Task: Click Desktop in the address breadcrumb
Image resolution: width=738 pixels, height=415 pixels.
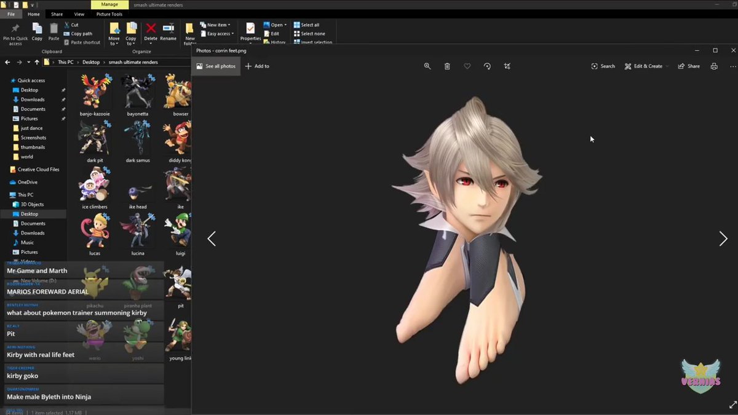Action: point(91,62)
